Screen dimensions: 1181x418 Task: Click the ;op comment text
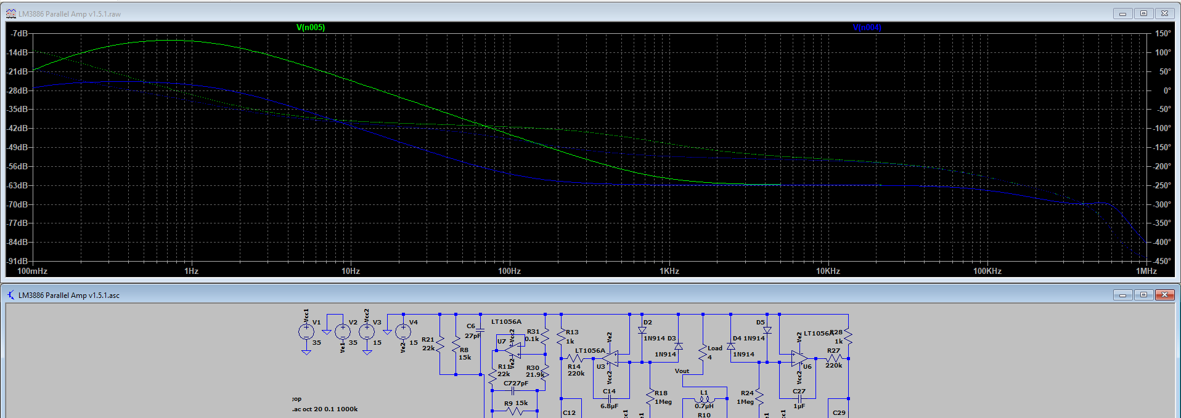tap(297, 399)
